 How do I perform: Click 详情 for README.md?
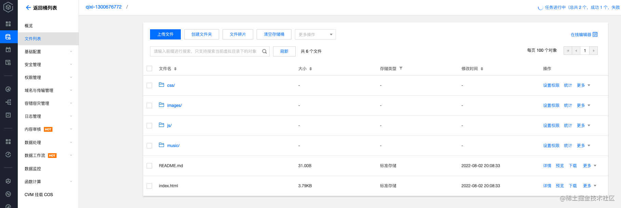(547, 166)
